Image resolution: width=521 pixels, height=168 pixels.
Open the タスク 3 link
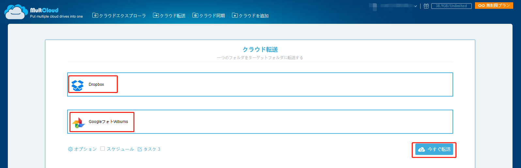(152, 149)
